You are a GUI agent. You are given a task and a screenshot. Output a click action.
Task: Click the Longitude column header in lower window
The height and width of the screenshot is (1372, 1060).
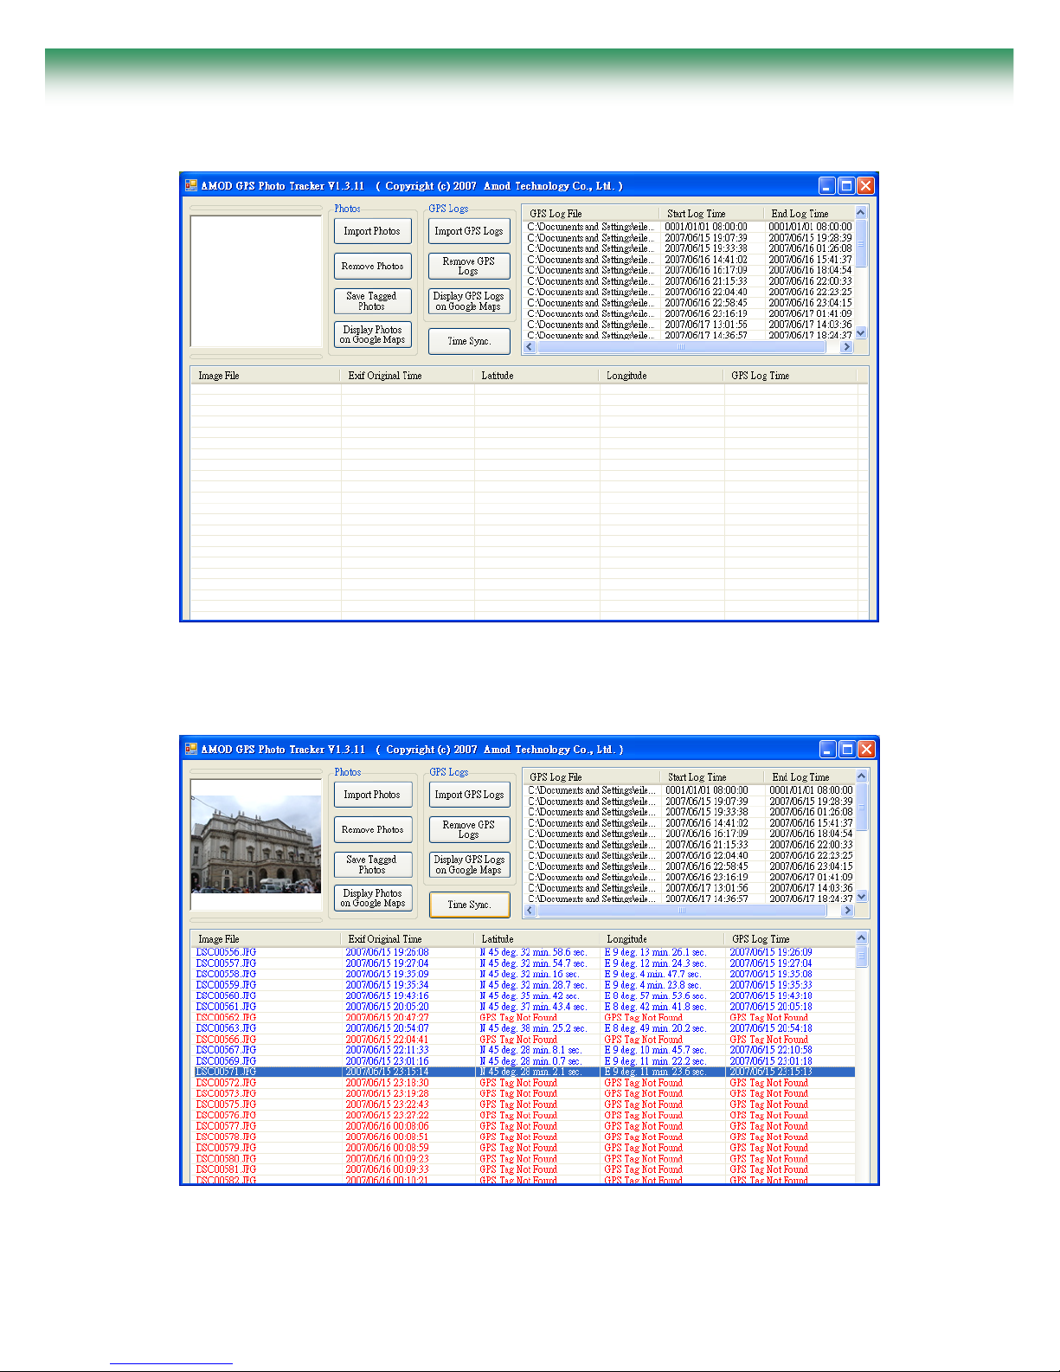[x=662, y=939]
